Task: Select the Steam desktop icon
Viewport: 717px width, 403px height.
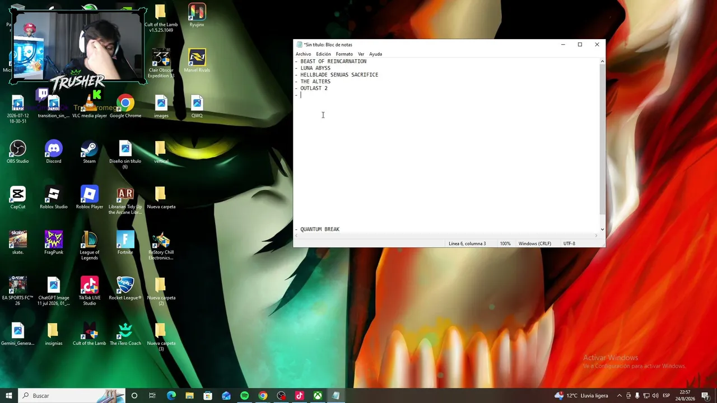Action: (89, 152)
